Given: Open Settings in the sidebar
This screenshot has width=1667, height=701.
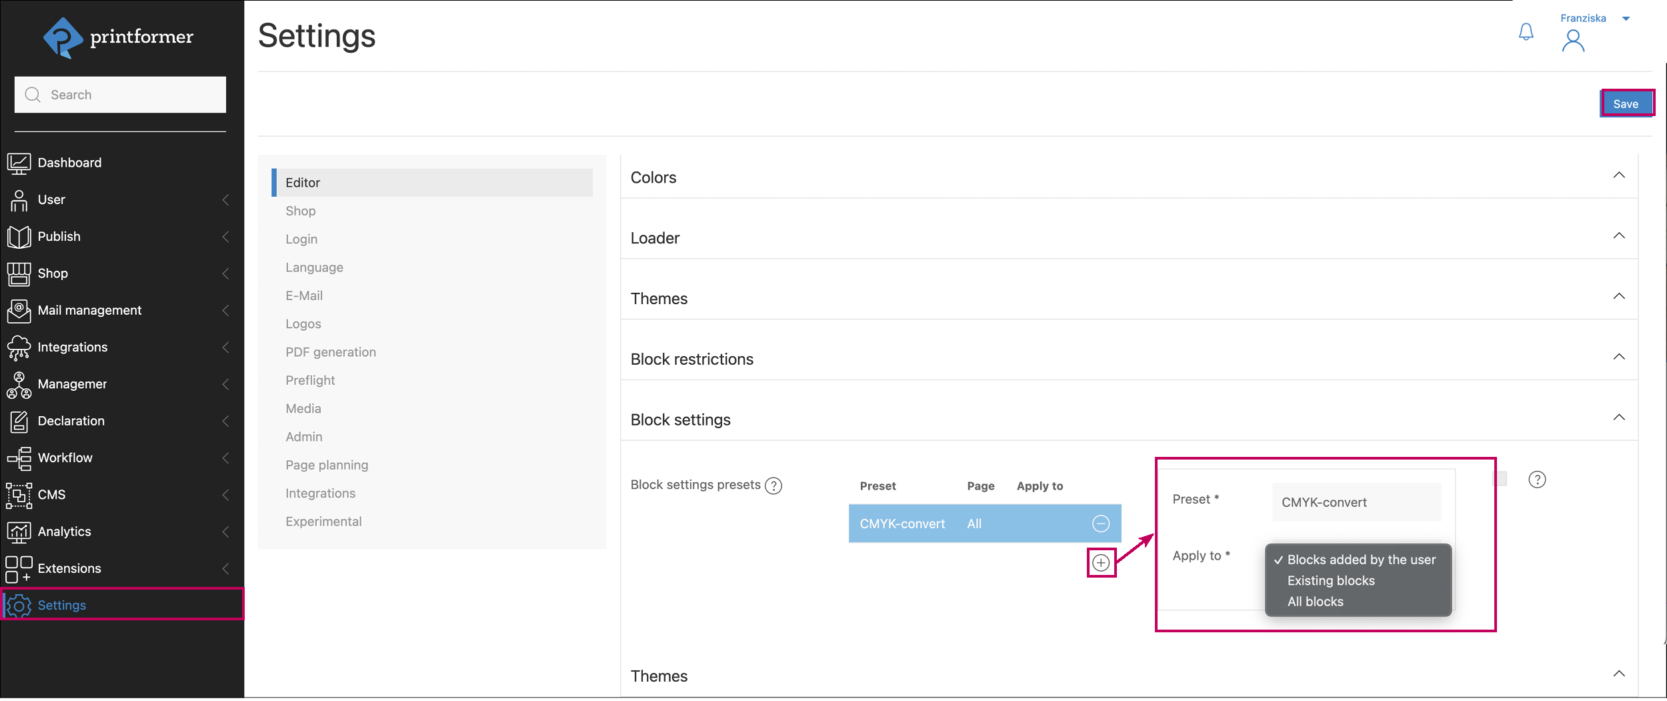Looking at the screenshot, I should pyautogui.click(x=61, y=606).
